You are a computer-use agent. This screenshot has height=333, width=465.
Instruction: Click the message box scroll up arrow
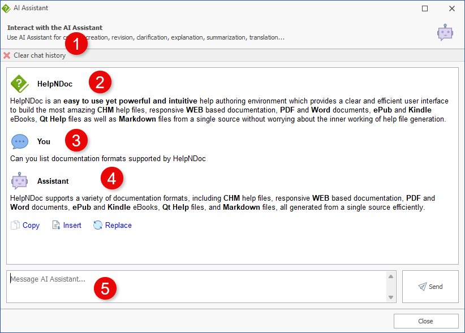tap(391, 276)
